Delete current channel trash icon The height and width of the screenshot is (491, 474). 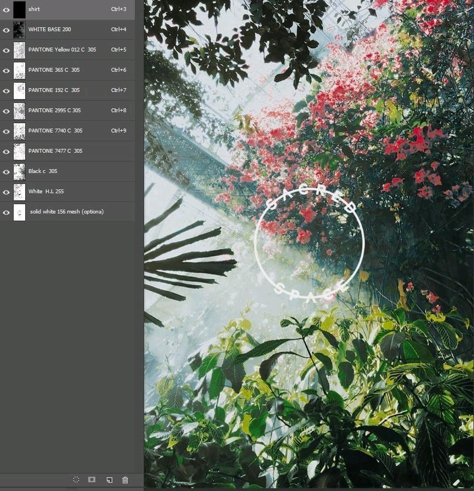coord(125,480)
